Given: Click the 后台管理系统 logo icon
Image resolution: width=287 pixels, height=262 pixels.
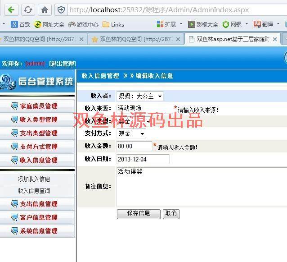Looking at the screenshot, I should point(8,82).
